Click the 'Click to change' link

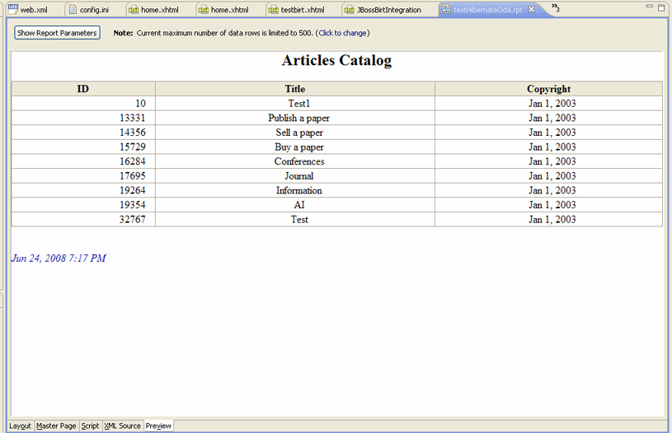[342, 33]
